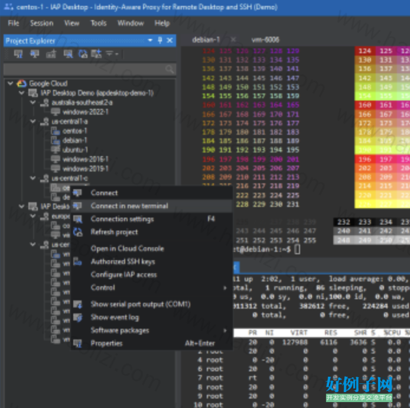Click the Project Explorer search field

click(x=89, y=69)
